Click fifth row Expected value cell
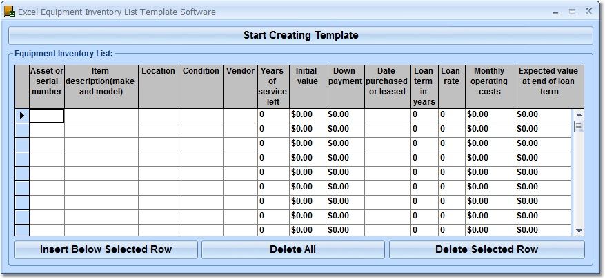Image resolution: width=605 pixels, height=279 pixels. (x=543, y=174)
